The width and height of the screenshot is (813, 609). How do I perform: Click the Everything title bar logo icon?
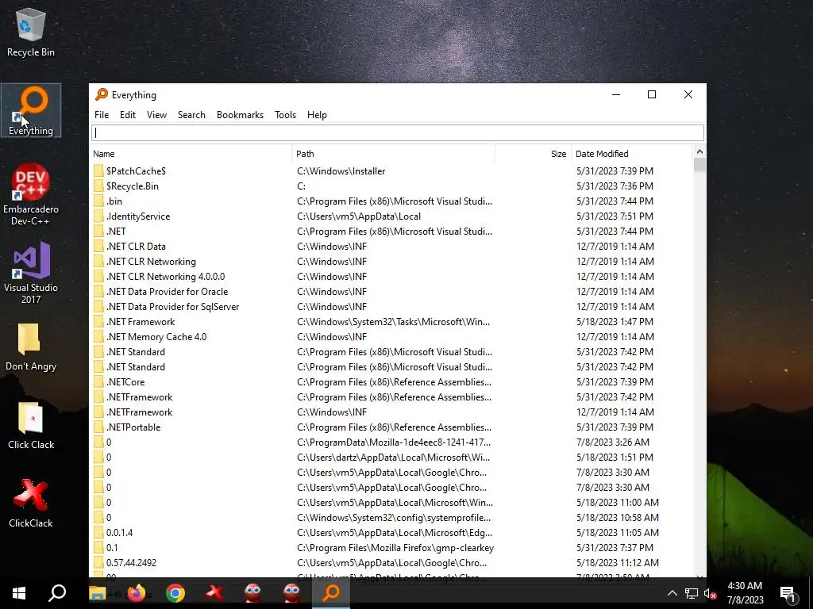102,94
